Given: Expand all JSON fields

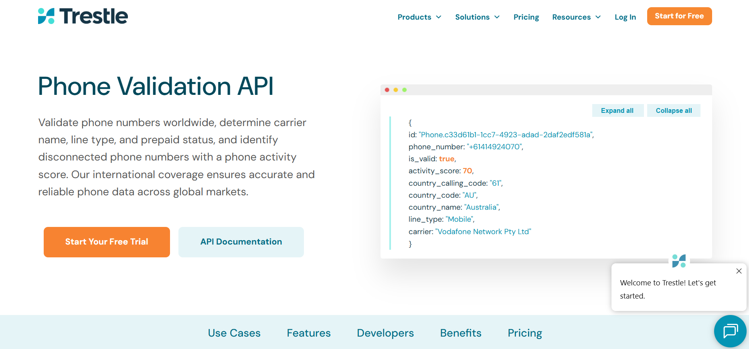Looking at the screenshot, I should tap(617, 110).
